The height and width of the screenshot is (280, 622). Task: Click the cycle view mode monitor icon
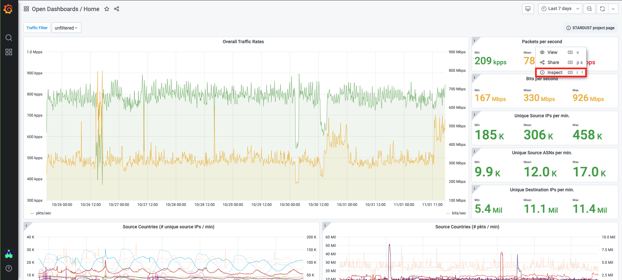click(528, 9)
